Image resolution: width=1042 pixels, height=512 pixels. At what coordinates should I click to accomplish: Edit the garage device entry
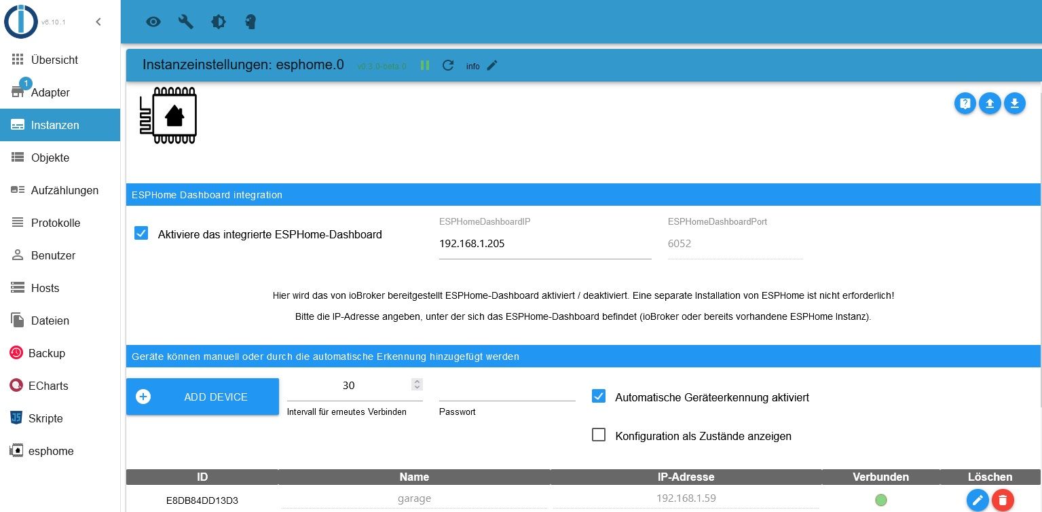click(978, 500)
